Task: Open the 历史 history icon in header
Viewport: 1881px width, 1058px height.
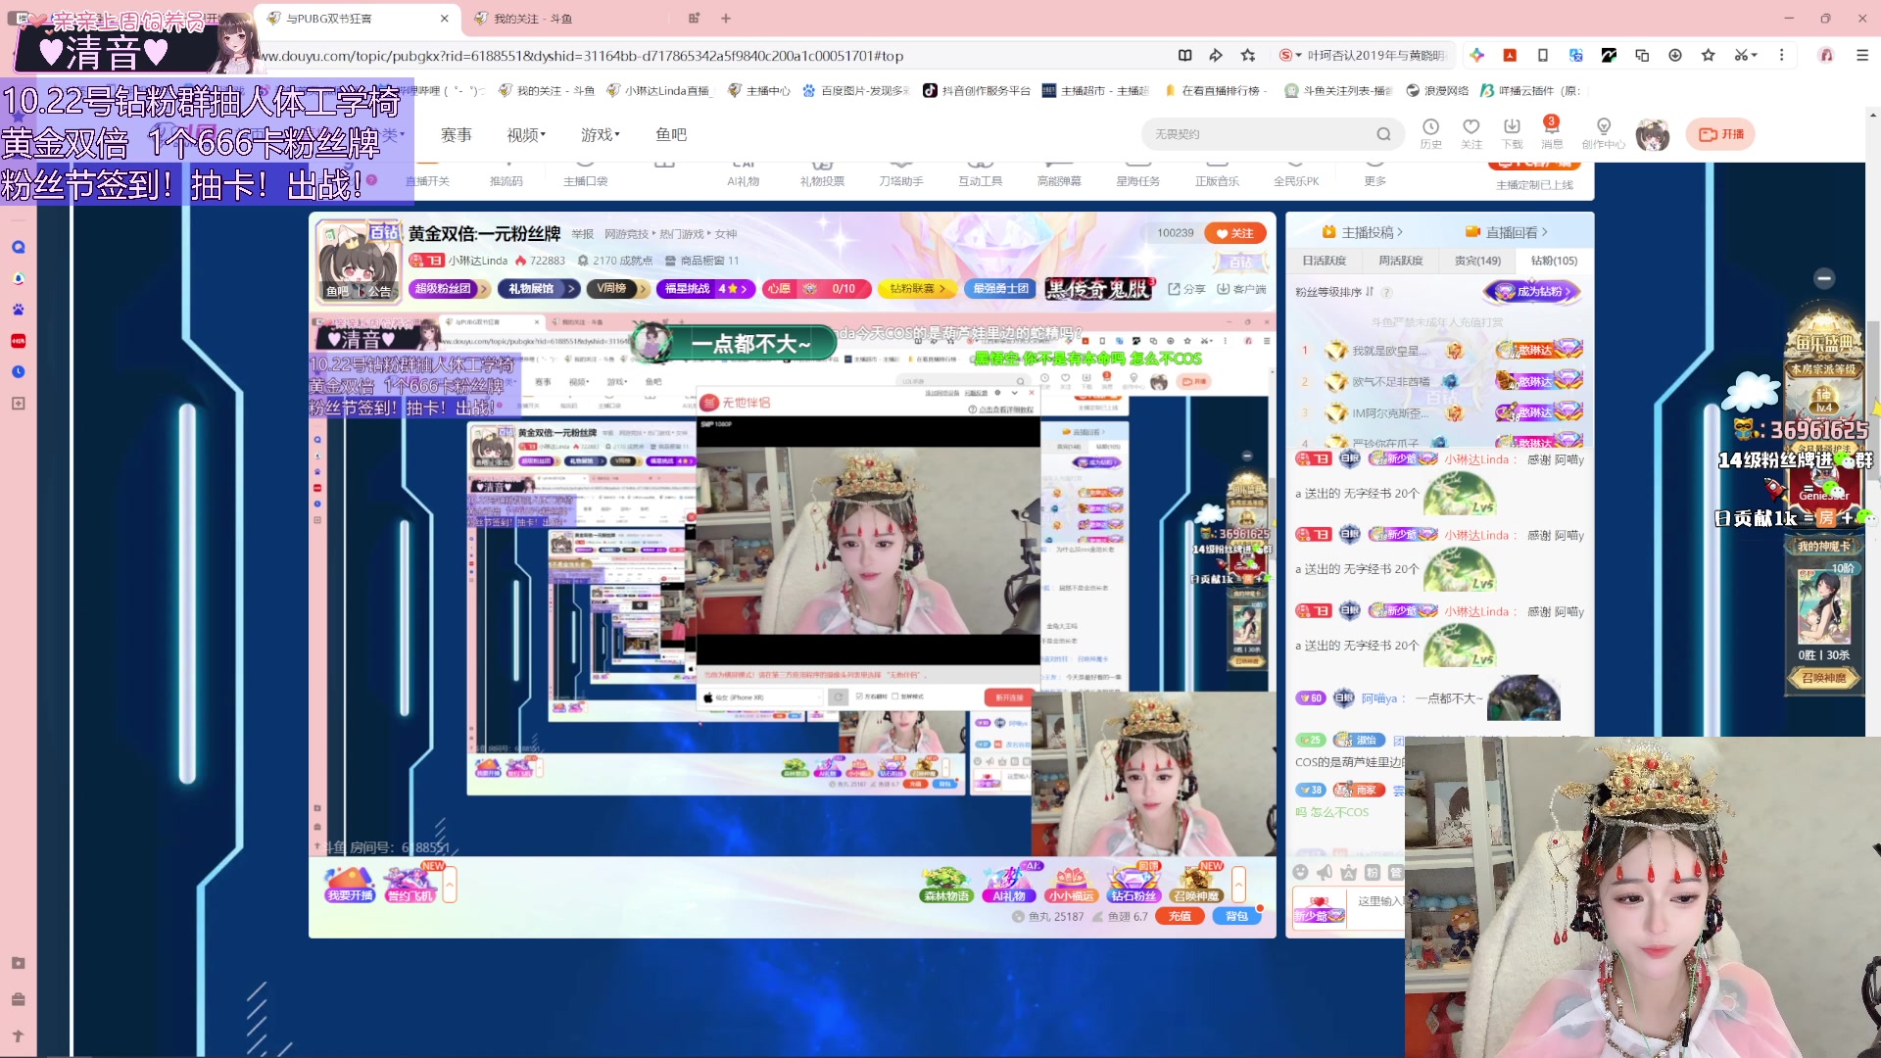Action: [x=1430, y=133]
